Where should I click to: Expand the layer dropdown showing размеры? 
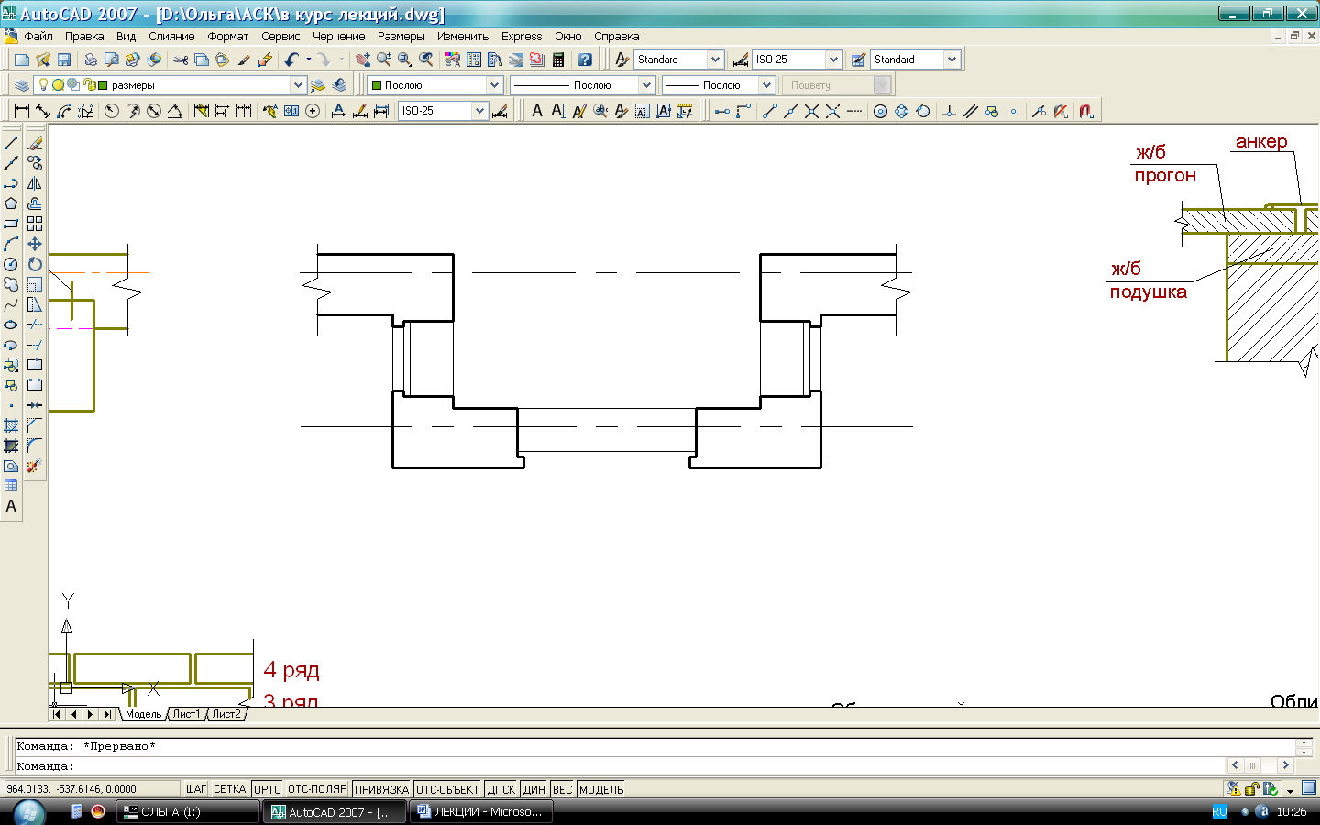coord(298,85)
